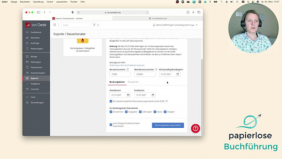Show Safari tab overview

pos(199,12)
